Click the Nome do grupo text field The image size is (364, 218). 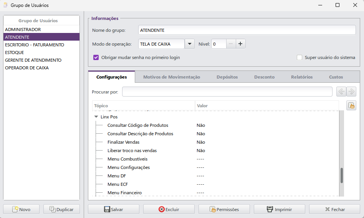[x=247, y=30]
